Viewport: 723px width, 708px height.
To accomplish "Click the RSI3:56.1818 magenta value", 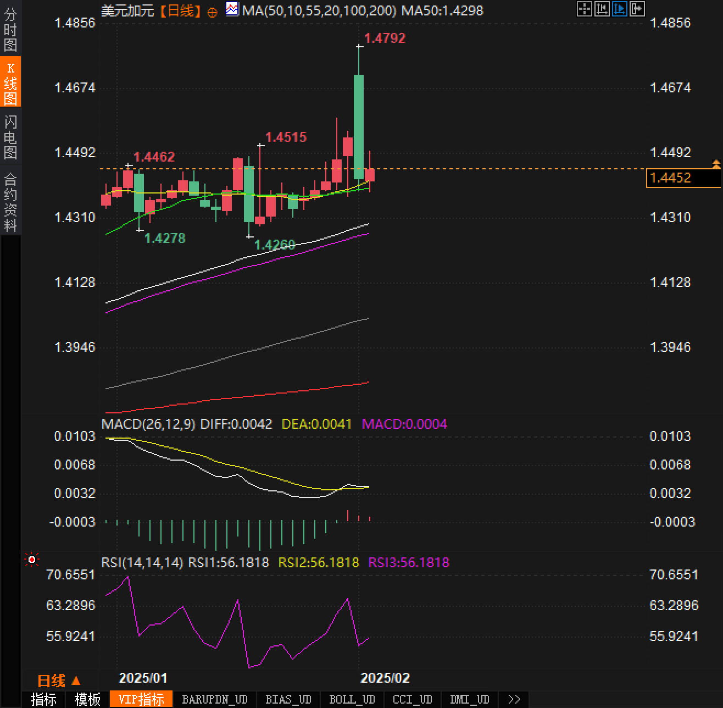I will 409,562.
